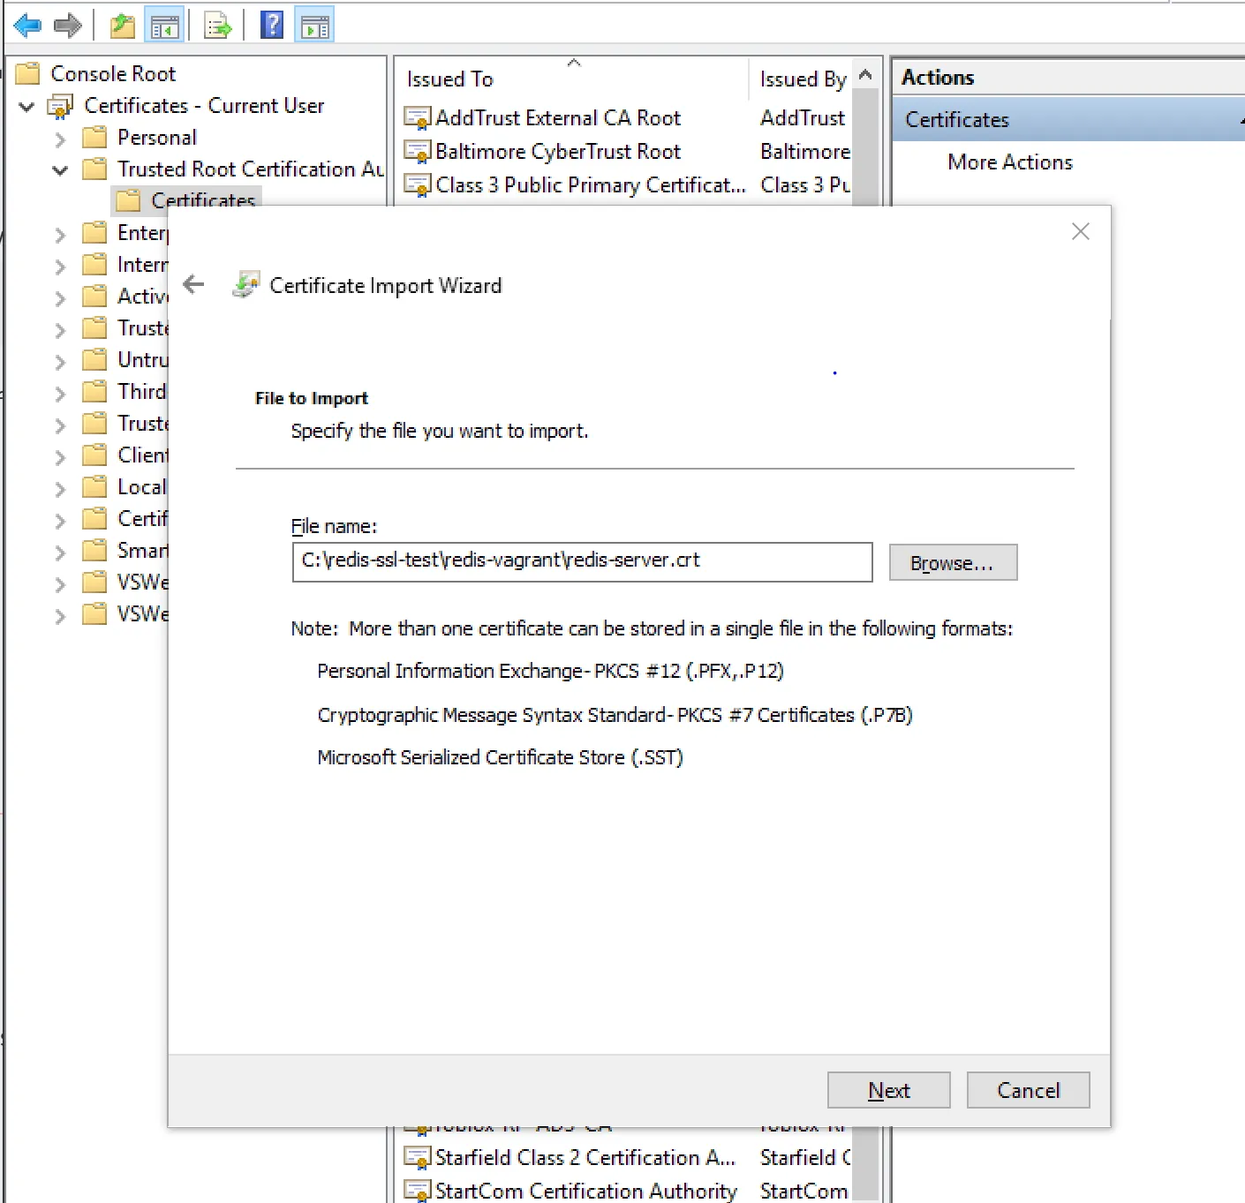This screenshot has width=1245, height=1203.
Task: Click Next to continue the import wizard
Action: [887, 1090]
